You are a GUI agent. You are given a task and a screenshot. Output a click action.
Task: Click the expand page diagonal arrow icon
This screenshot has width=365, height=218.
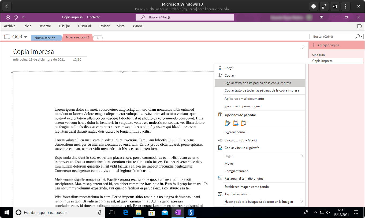click(303, 47)
